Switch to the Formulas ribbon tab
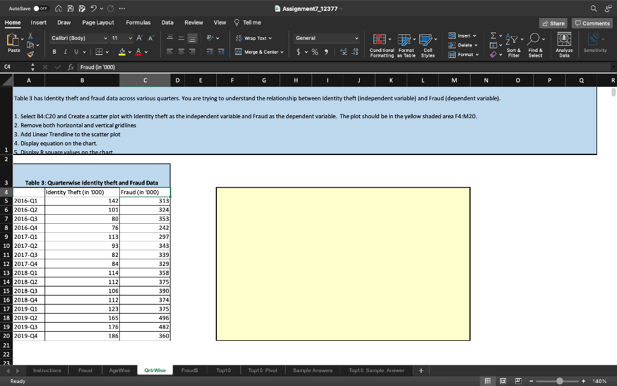The width and height of the screenshot is (617, 386). (138, 22)
